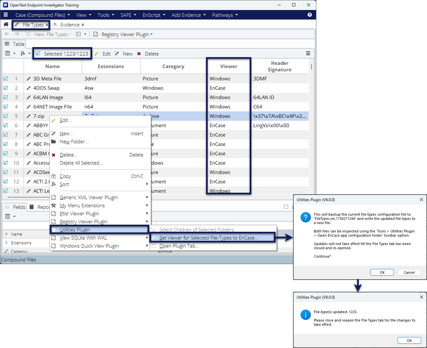Image resolution: width=427 pixels, height=348 pixels.
Task: Open Windows Quick View Plugin submenu
Action: [x=100, y=246]
